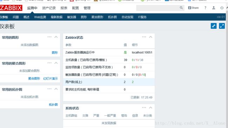Click the power logout icon

click(222, 8)
